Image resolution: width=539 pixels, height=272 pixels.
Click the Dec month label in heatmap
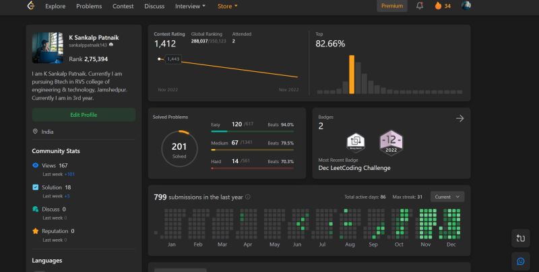[x=451, y=244]
